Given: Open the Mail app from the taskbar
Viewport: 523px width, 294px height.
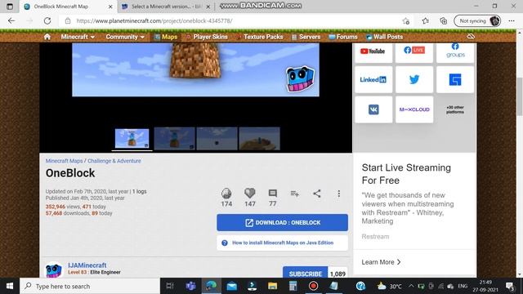Looking at the screenshot, I should (x=231, y=286).
